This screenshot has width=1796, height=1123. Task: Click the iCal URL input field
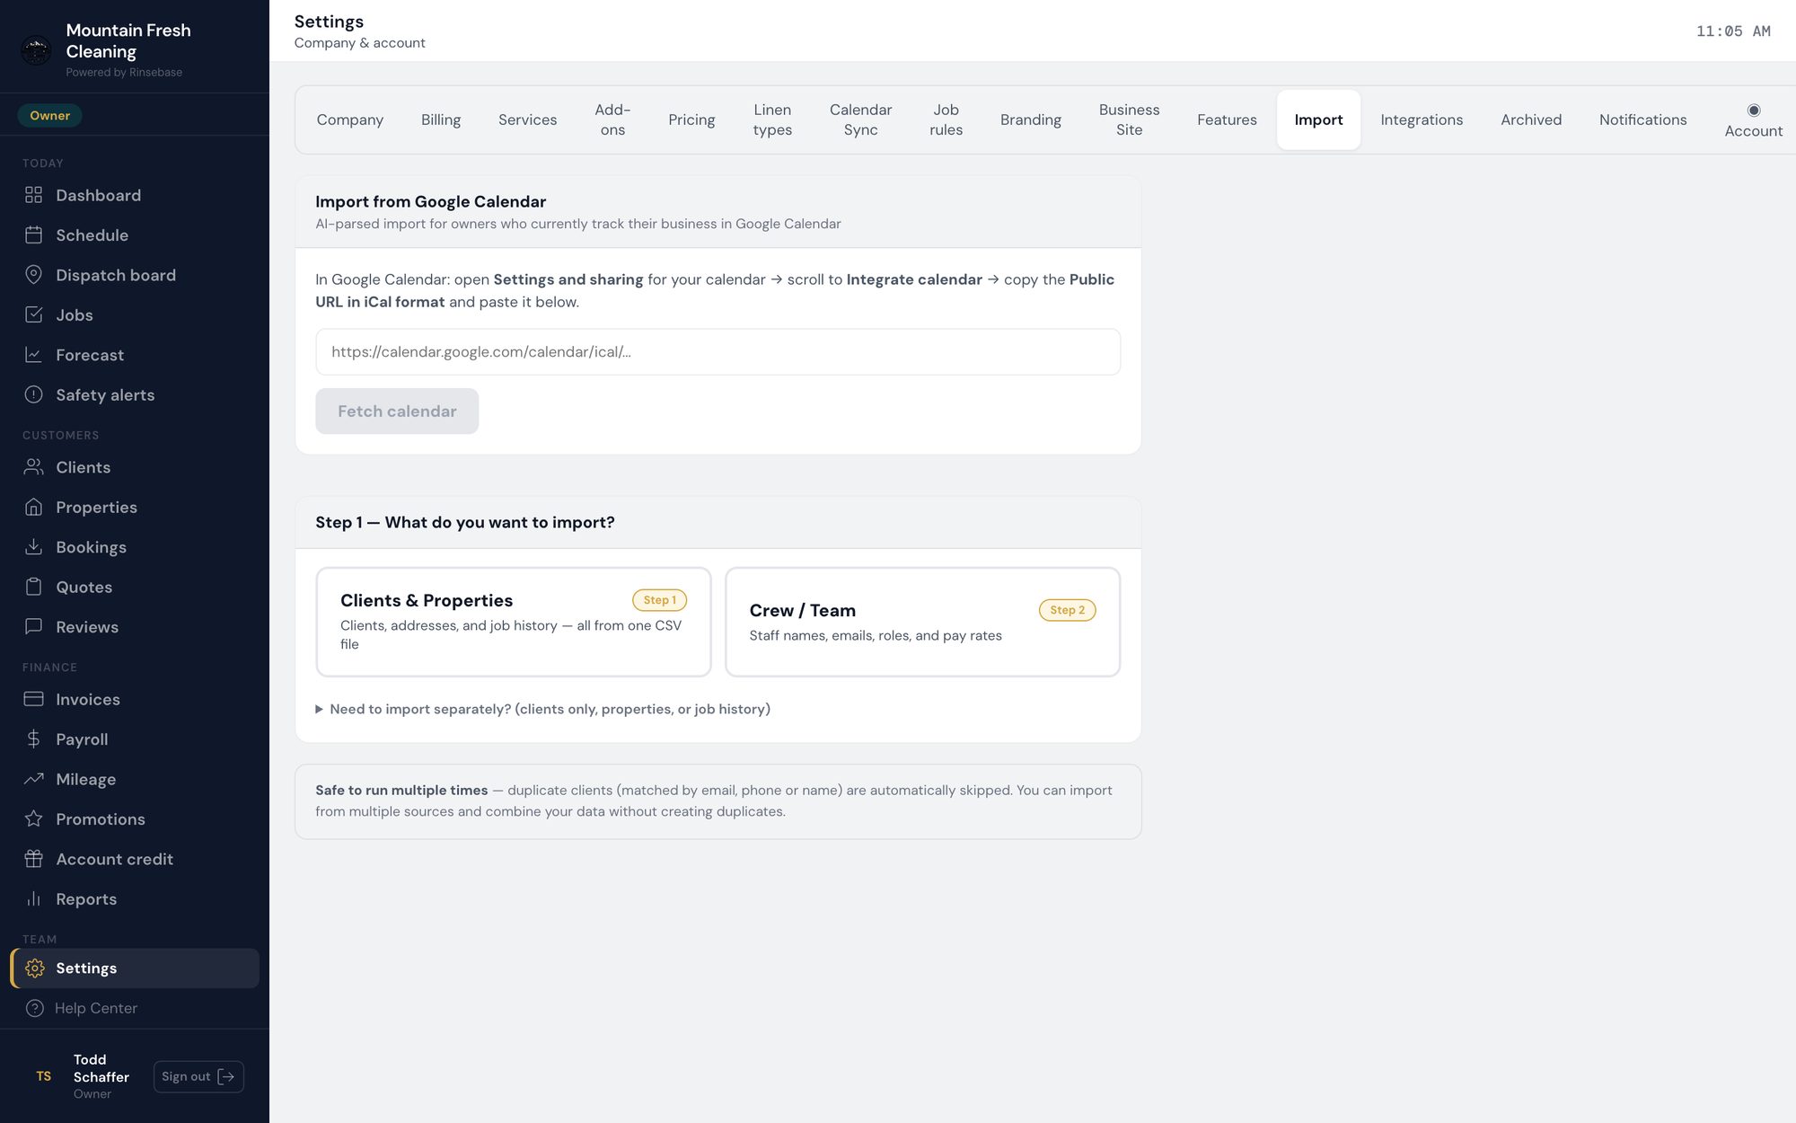point(718,352)
